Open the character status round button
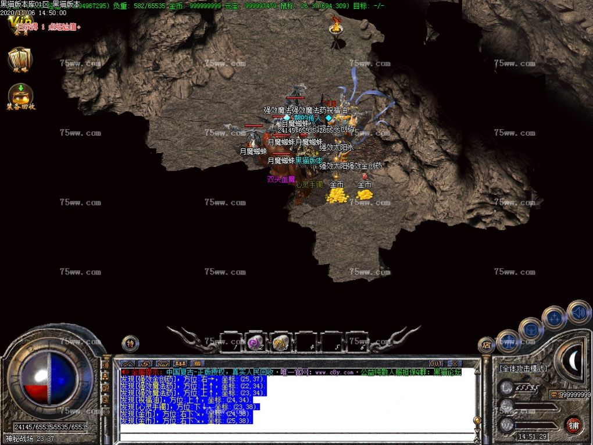 click(x=509, y=341)
